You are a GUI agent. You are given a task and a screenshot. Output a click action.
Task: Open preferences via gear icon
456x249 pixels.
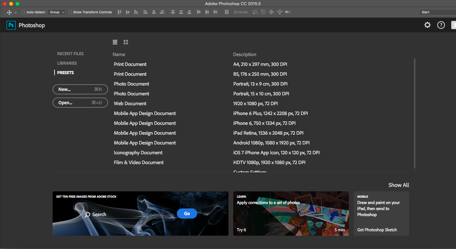[x=427, y=25]
